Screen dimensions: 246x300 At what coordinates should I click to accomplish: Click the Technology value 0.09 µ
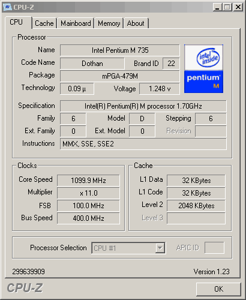[x=77, y=89]
